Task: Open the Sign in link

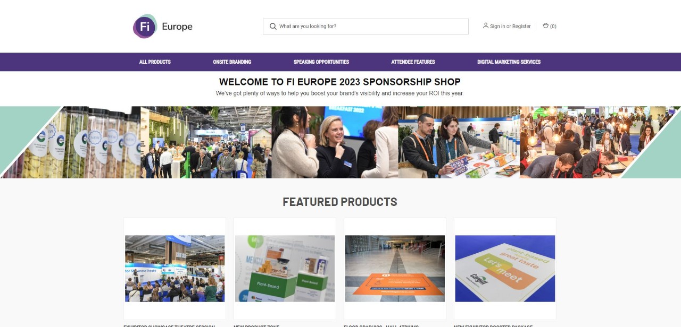Action: click(497, 26)
